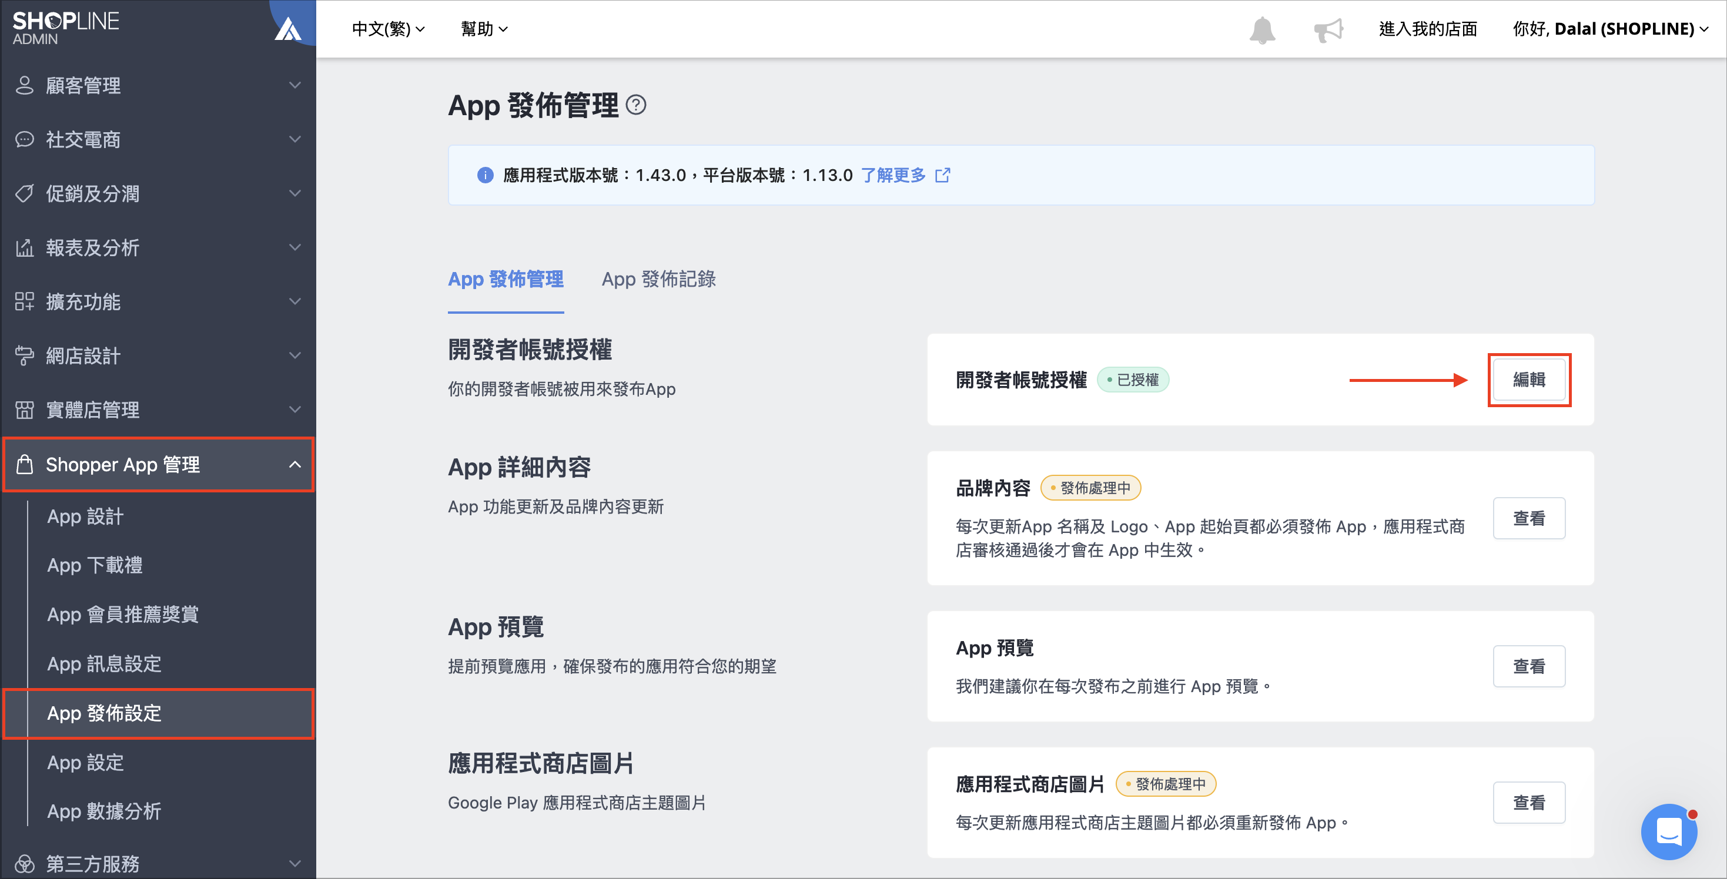Open the 中文(繁) language dropdown

[x=388, y=29]
